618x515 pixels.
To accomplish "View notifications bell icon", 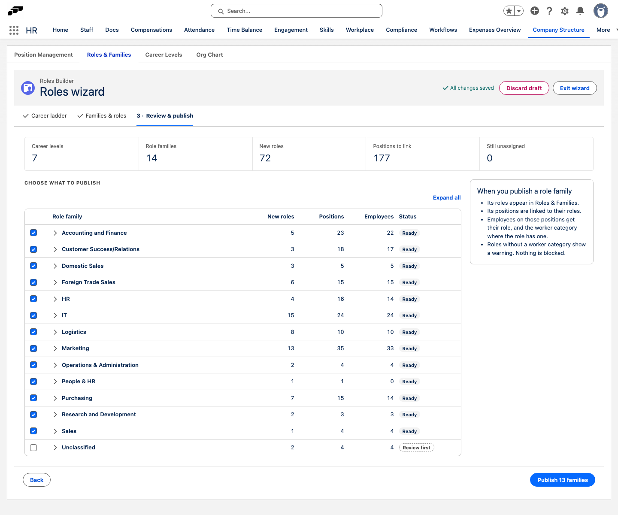I will (x=580, y=11).
